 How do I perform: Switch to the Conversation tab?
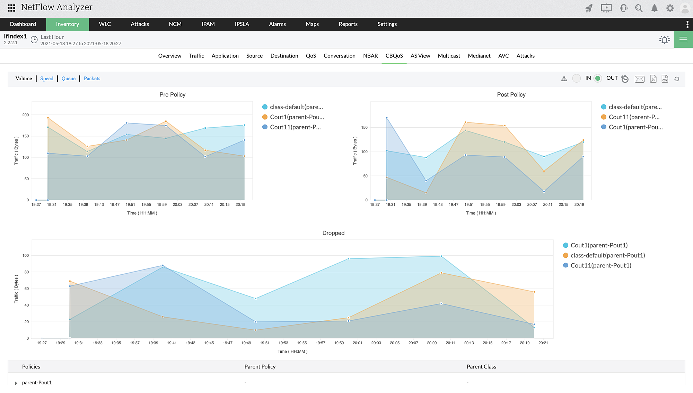pyautogui.click(x=339, y=56)
